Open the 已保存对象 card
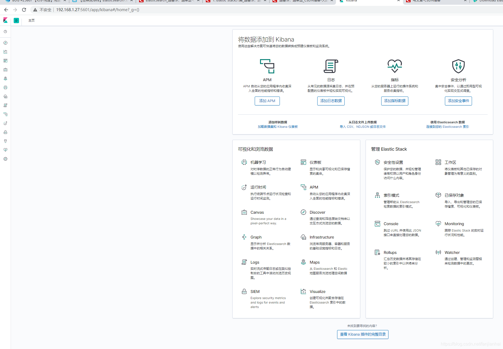The height and width of the screenshot is (349, 503). pos(460,201)
